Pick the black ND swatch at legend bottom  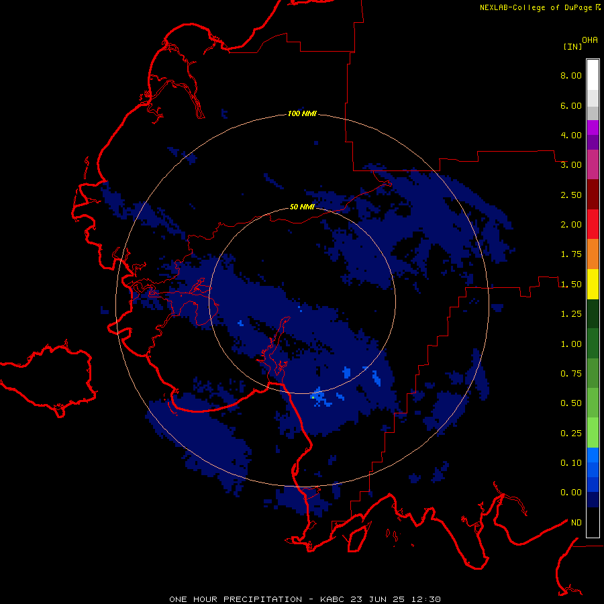(593, 522)
